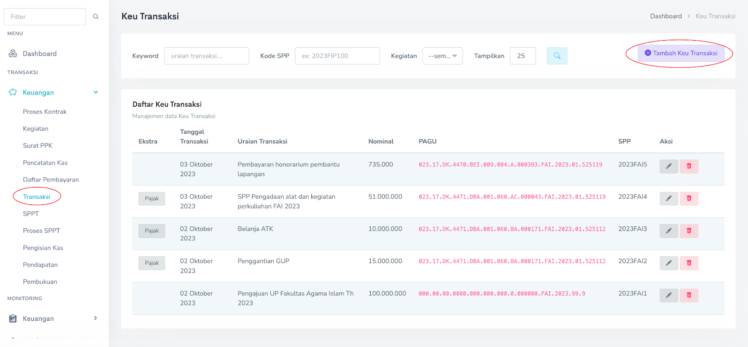The image size is (748, 347).
Task: Click the Dashboard breadcrumb link
Action: click(666, 16)
